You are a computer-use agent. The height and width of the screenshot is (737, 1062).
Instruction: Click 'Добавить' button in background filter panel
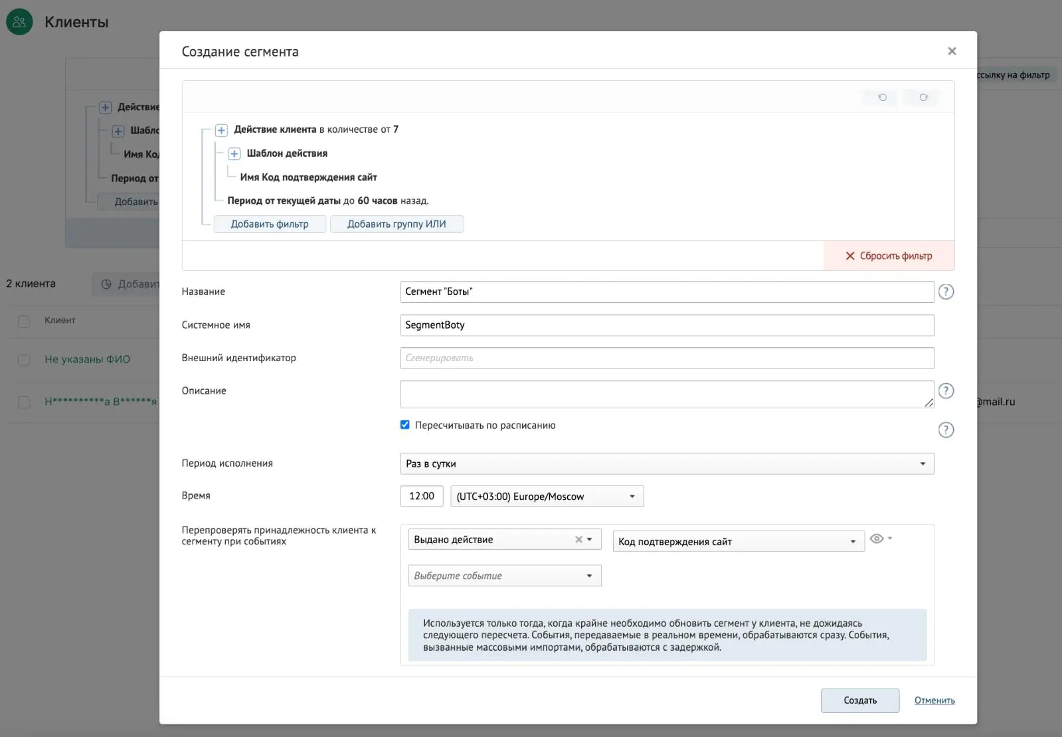[x=128, y=202]
